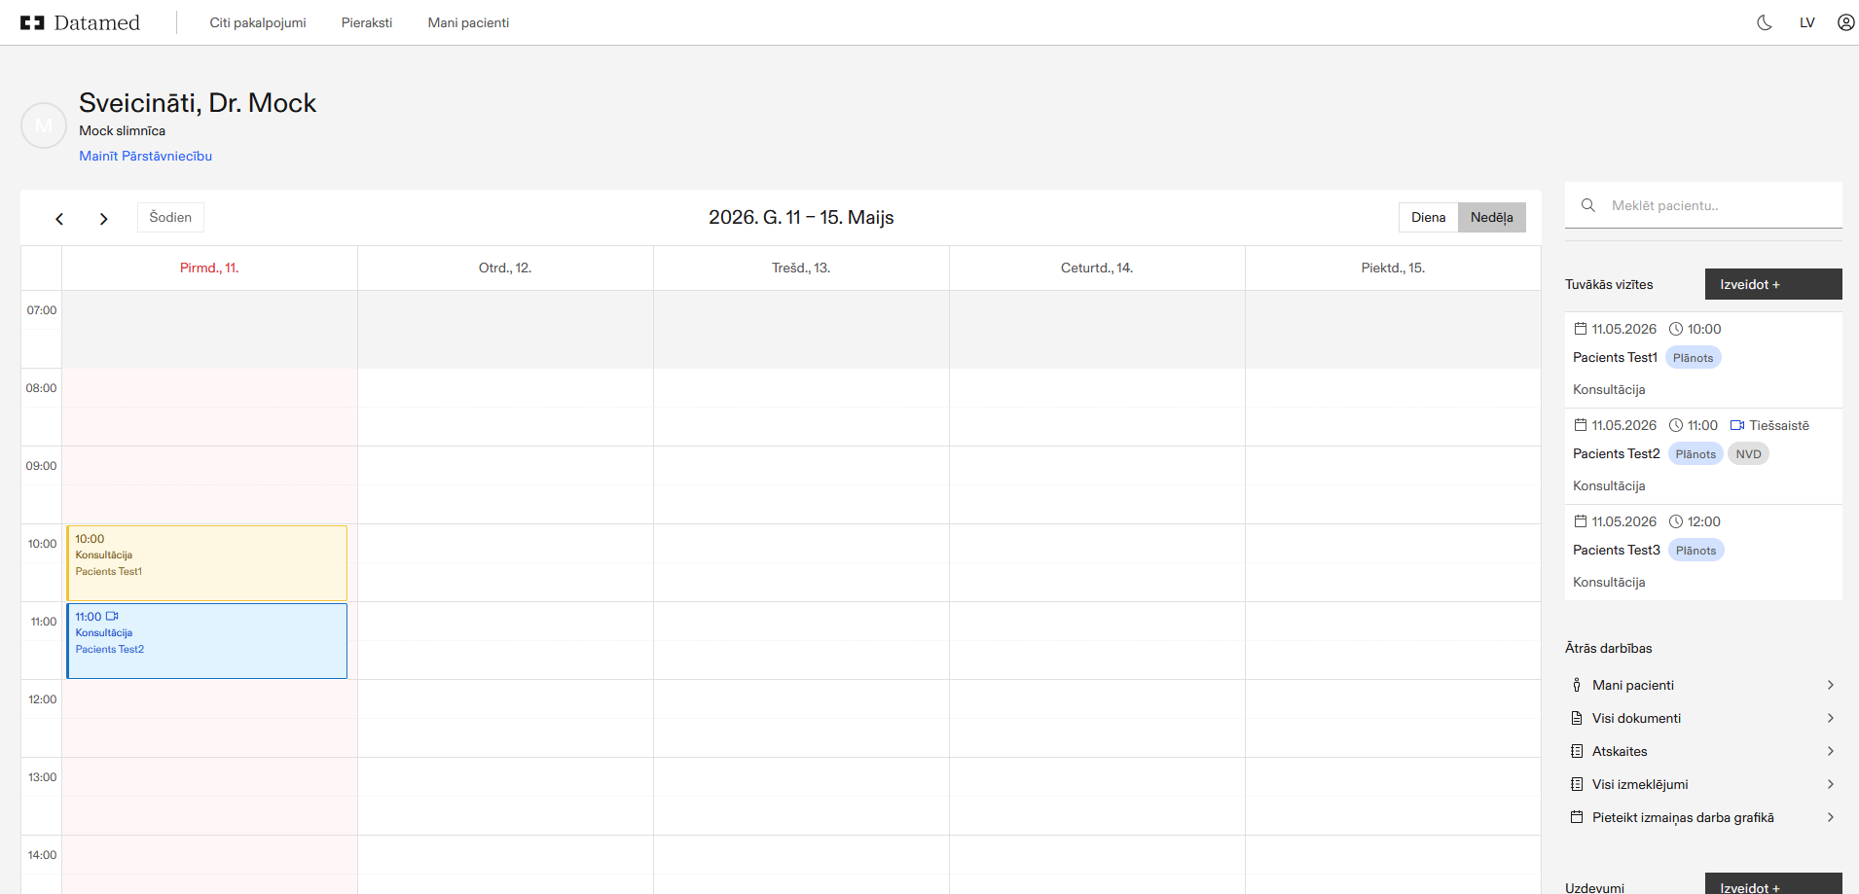Open Pacients Test1 upcoming visit card
This screenshot has height=894, width=1859.
click(x=1703, y=359)
